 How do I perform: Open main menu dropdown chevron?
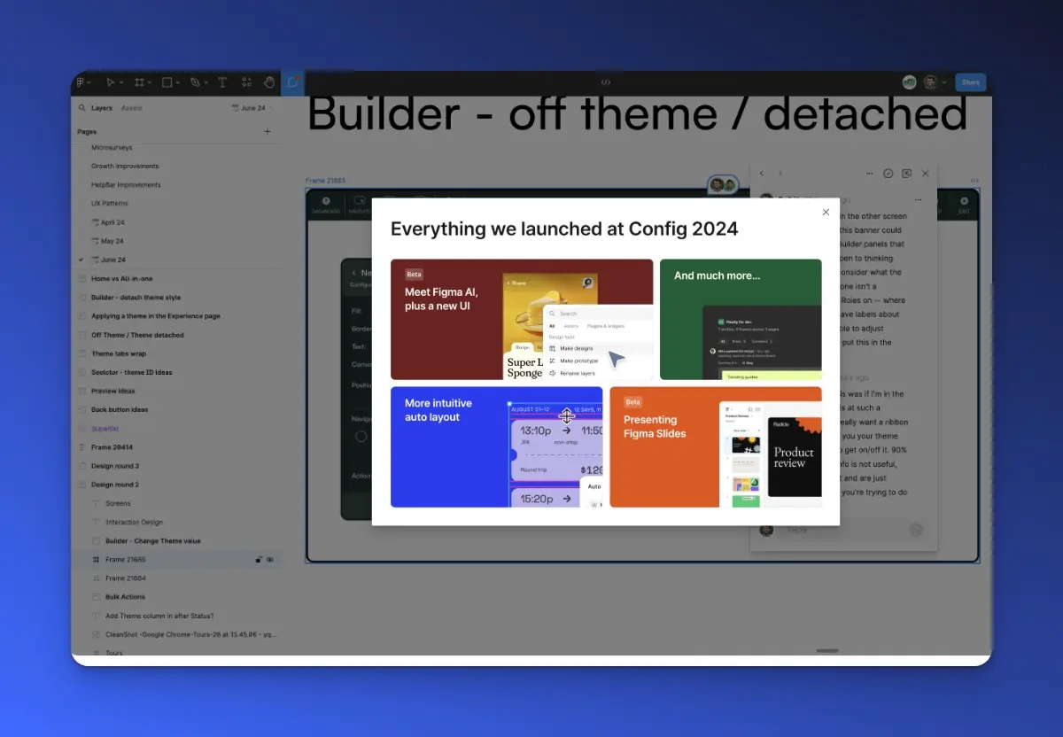tap(89, 82)
